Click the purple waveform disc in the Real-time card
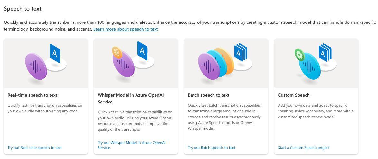 tap(36, 66)
